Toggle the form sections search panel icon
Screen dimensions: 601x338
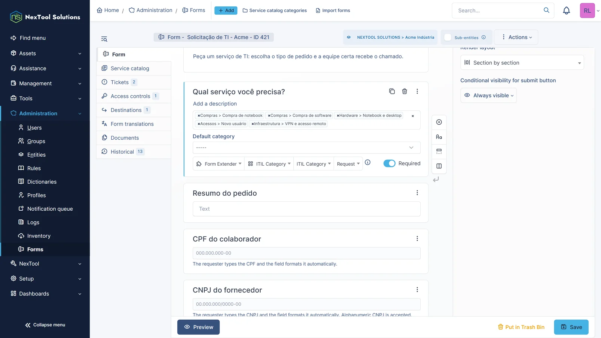(x=104, y=39)
